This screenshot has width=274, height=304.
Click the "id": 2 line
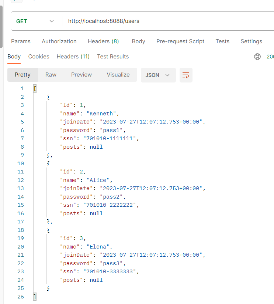[x=73, y=172]
